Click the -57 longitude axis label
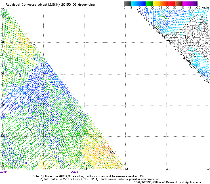 [x=43, y=169]
